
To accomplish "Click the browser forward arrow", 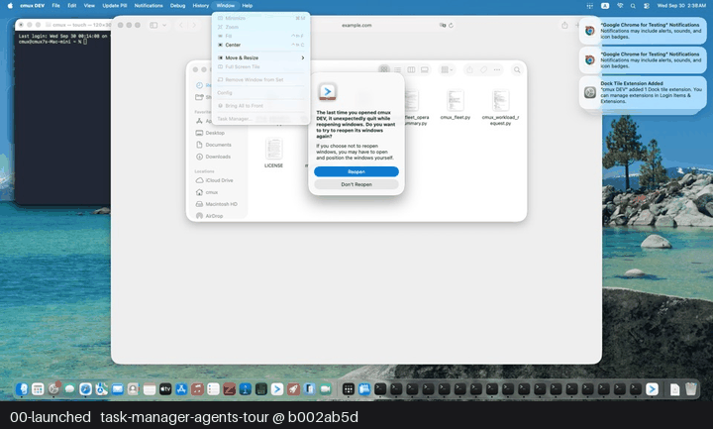I will coord(194,25).
